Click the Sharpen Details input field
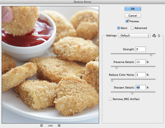This screenshot has height=128, width=165. pyautogui.click(x=141, y=88)
